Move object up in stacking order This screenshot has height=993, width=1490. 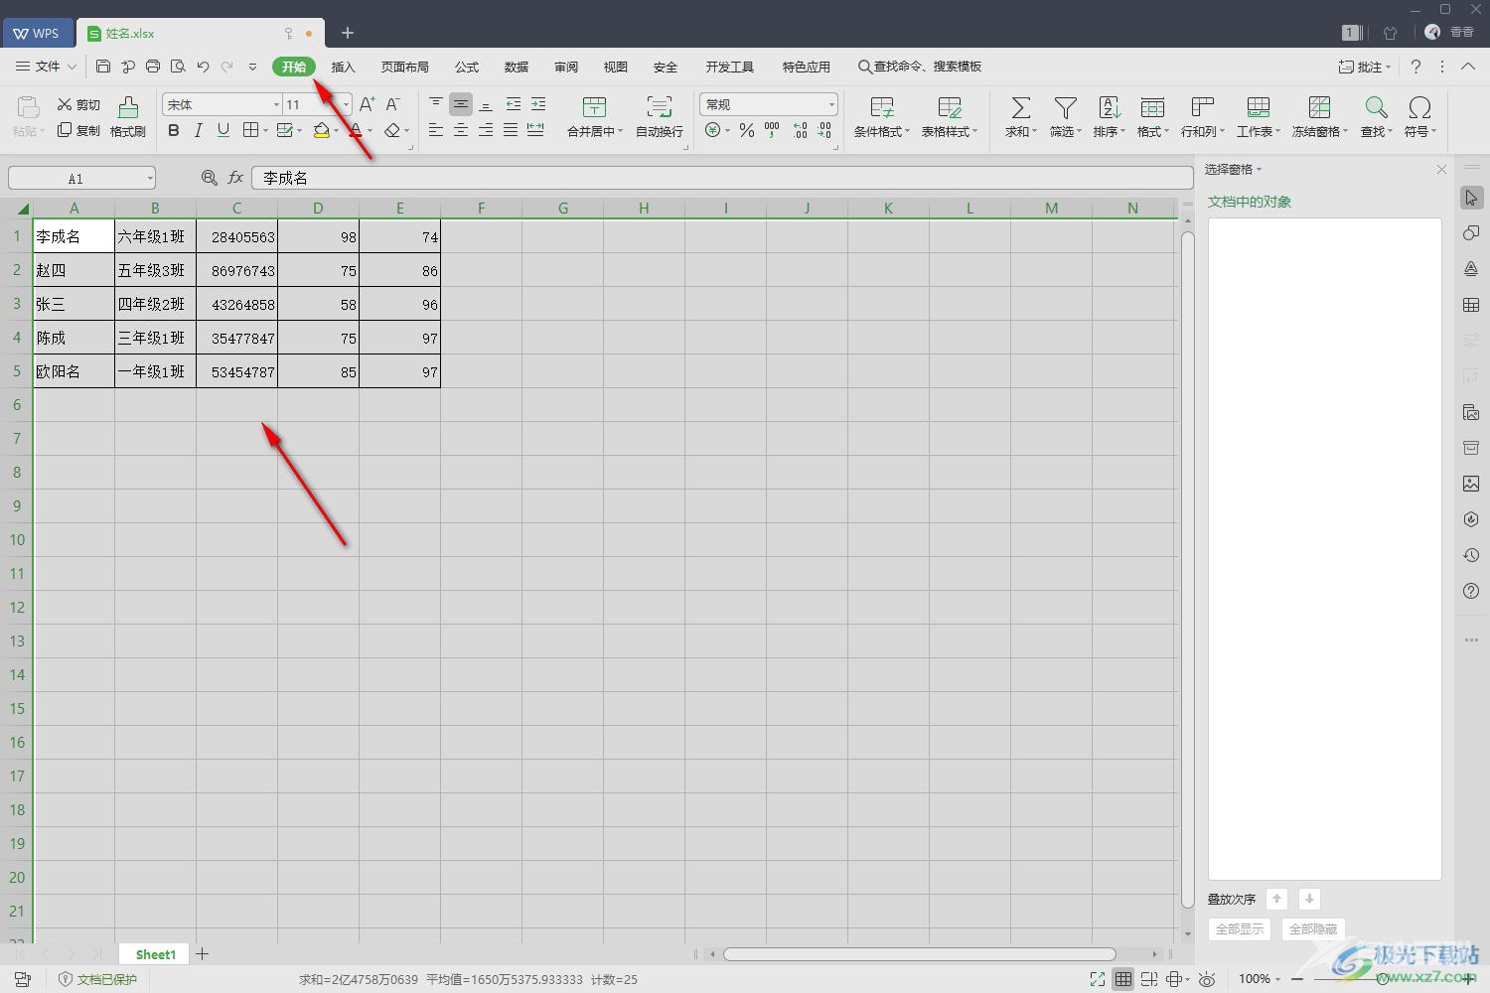pos(1277,899)
